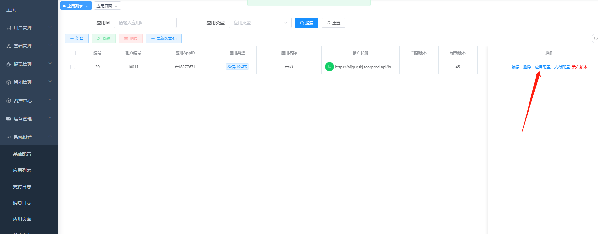598x234 pixels.
Task: Open the 应用类型 dropdown
Action: [260, 23]
